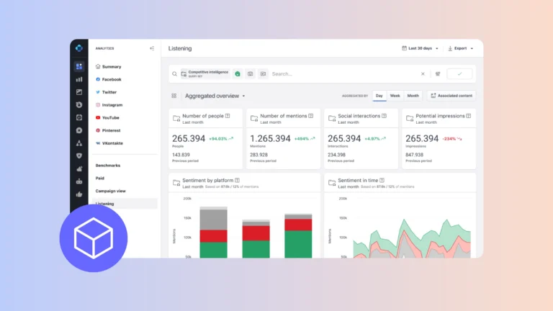Click the shield icon in dark sidebar
Viewport: 553px width, 311px height.
[79, 155]
